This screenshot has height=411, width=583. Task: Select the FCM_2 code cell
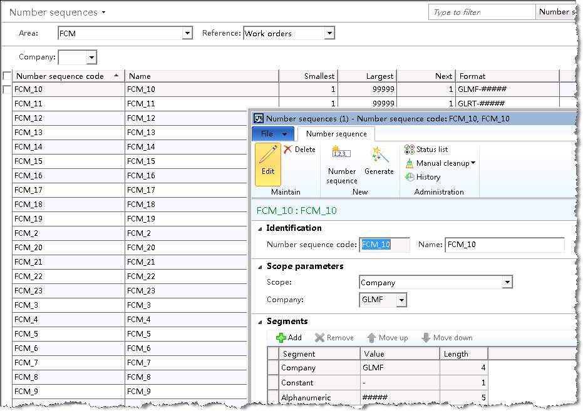pos(68,233)
